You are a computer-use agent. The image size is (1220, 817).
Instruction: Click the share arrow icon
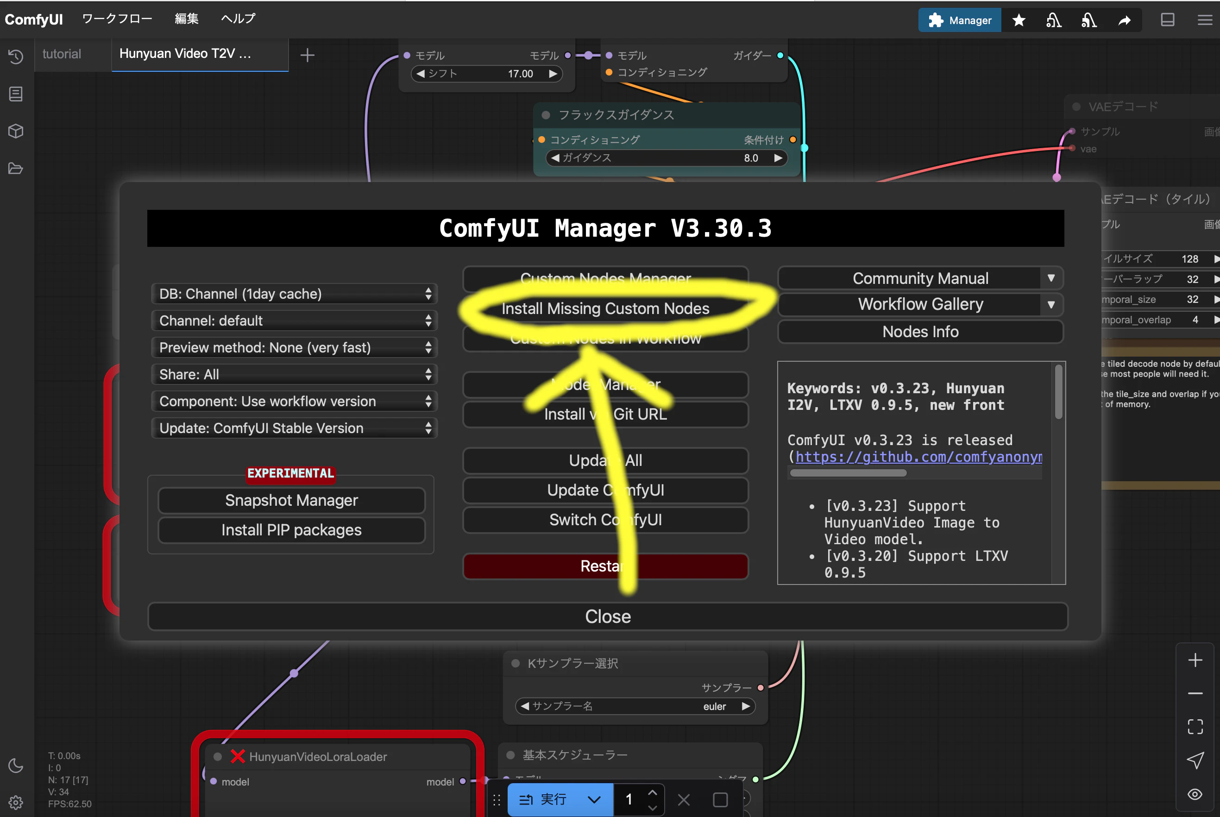(x=1125, y=20)
